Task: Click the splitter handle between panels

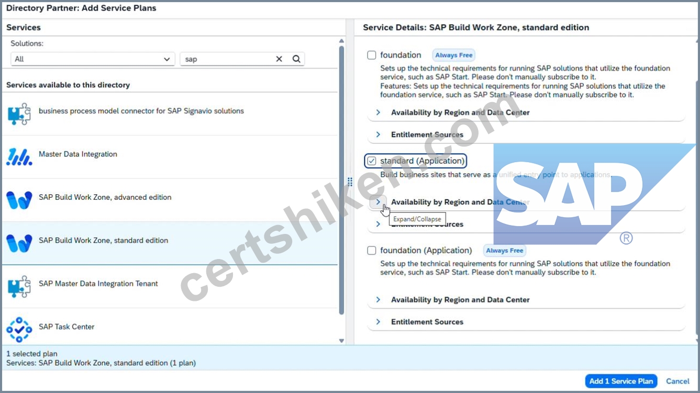Action: coord(350,182)
